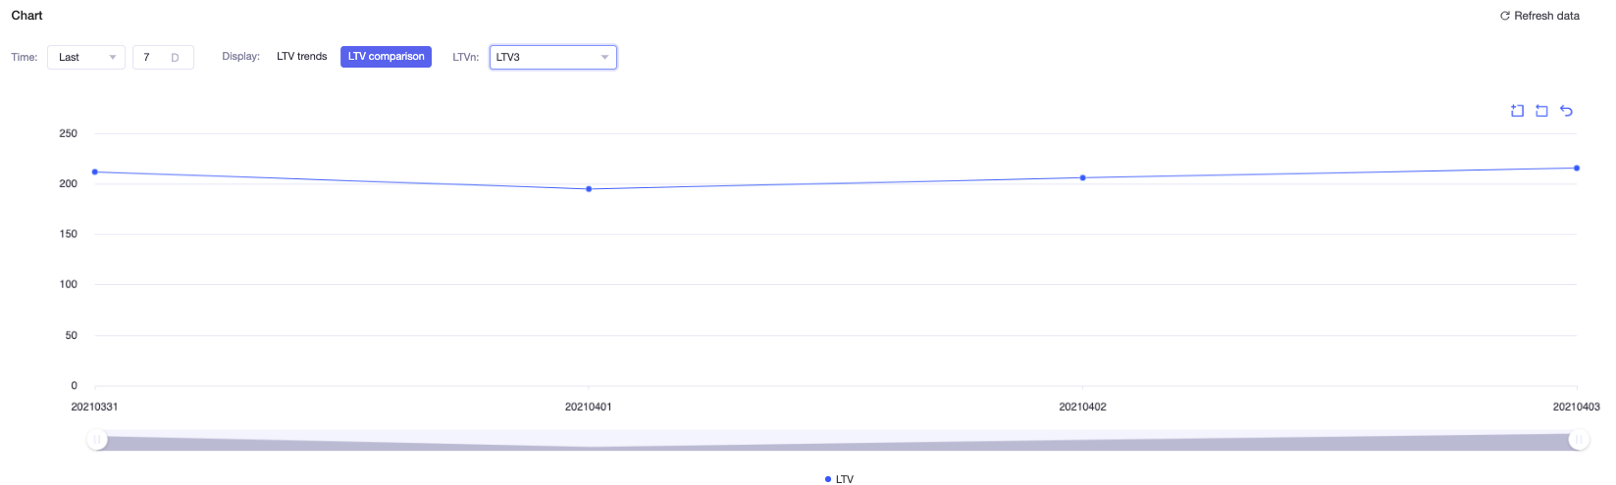The height and width of the screenshot is (485, 1616).
Task: Switch display to LTV trends
Action: point(302,57)
